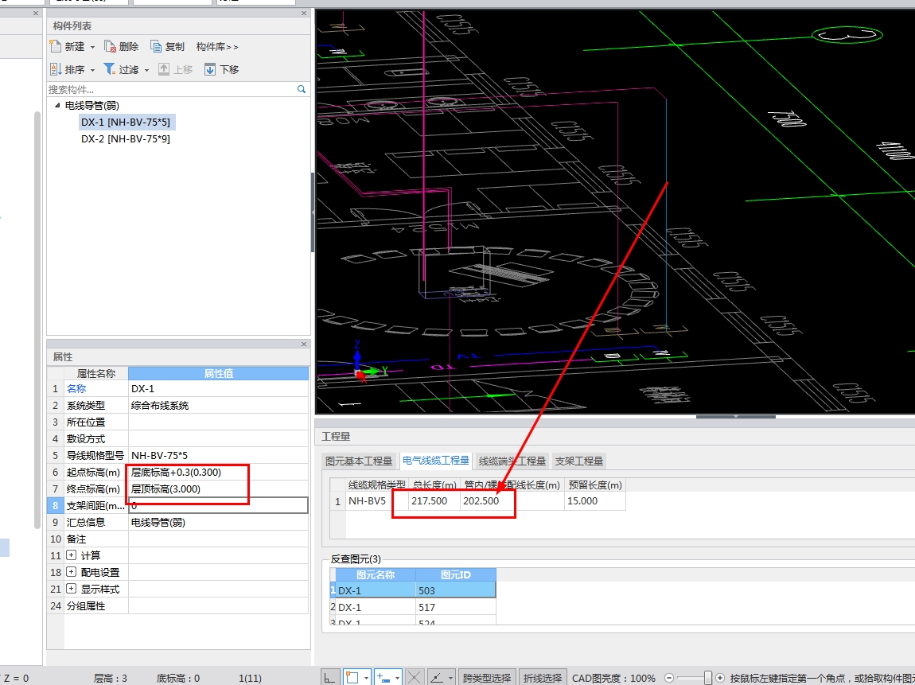Click the 支架间距 value field
Image resolution: width=915 pixels, height=685 pixels.
click(x=218, y=505)
